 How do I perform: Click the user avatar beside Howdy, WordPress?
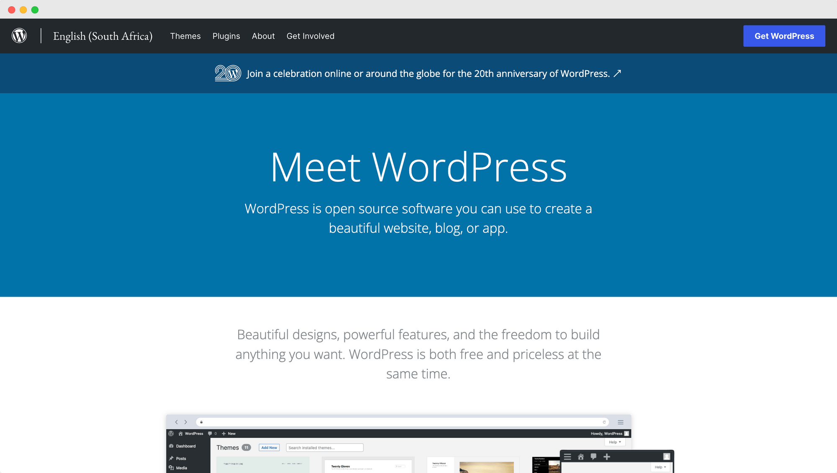[626, 433]
